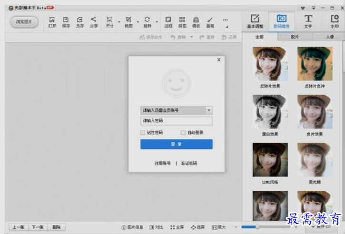Apply the LOMO风格 effect thumbnail
This screenshot has height=234, width=345.
click(270, 160)
